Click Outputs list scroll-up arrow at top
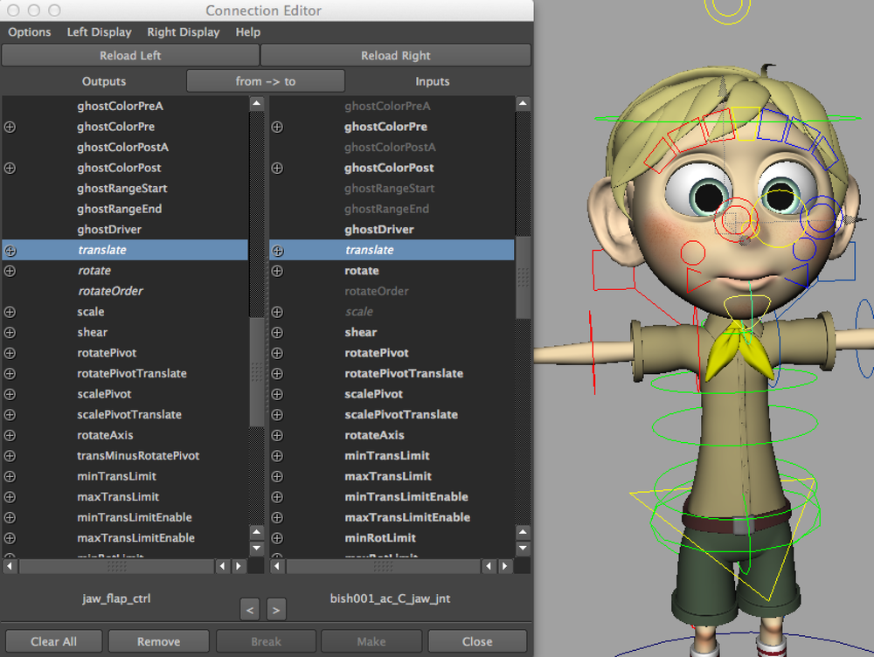 (x=256, y=103)
